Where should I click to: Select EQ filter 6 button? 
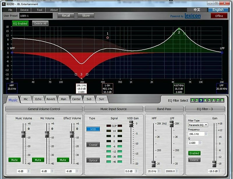pyautogui.click(x=213, y=100)
